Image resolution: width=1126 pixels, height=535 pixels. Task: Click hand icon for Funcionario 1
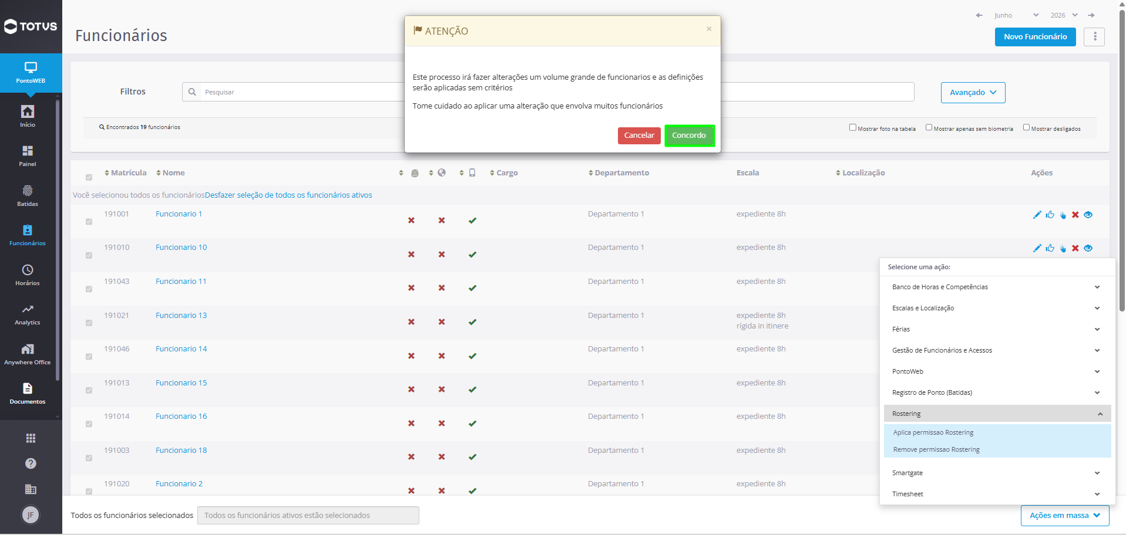pos(1063,215)
